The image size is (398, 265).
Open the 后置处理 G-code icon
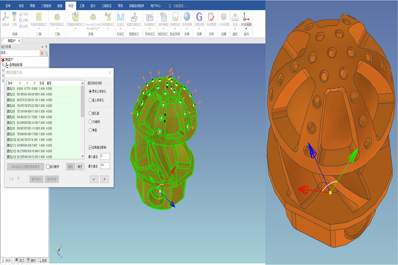coord(199,17)
